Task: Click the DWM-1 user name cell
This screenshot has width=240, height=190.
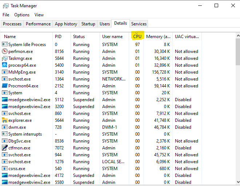Action: (109, 127)
